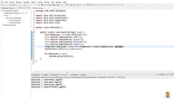This screenshot has width=174, height=98.
Task: Toggle Skip All Breakpoints toolbar icon
Action: [17, 5]
